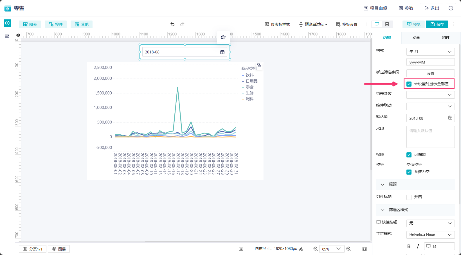The image size is (461, 255).
Task: Toggle bold character style
Action: [409, 247]
